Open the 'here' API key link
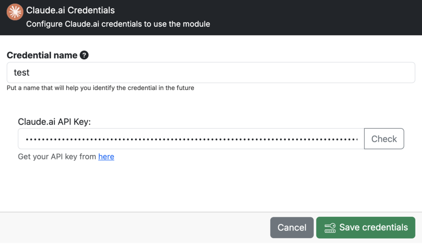Screen dimensions: 422x244 click(x=106, y=157)
